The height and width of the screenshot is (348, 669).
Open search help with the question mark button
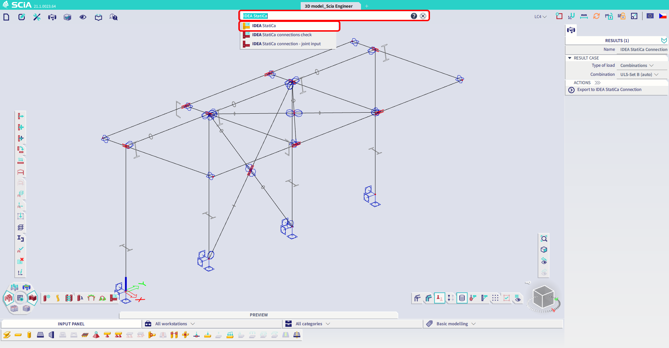coord(414,16)
